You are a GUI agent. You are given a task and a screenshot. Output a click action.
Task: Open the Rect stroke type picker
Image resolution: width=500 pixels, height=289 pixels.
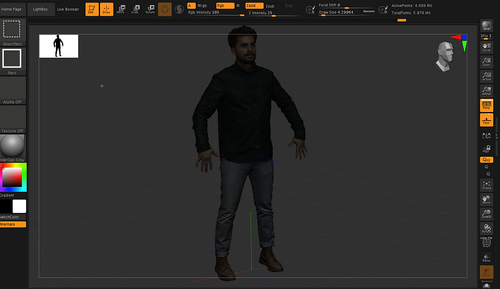(x=13, y=61)
